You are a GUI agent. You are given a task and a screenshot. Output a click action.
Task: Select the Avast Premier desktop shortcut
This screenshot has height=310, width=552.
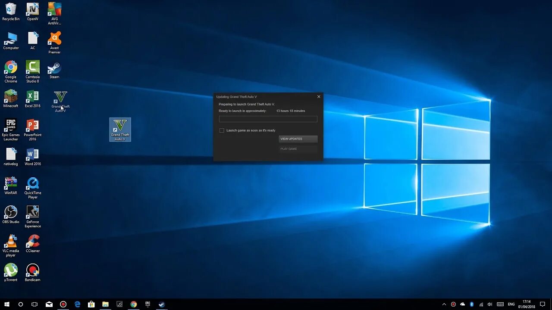[x=54, y=43]
